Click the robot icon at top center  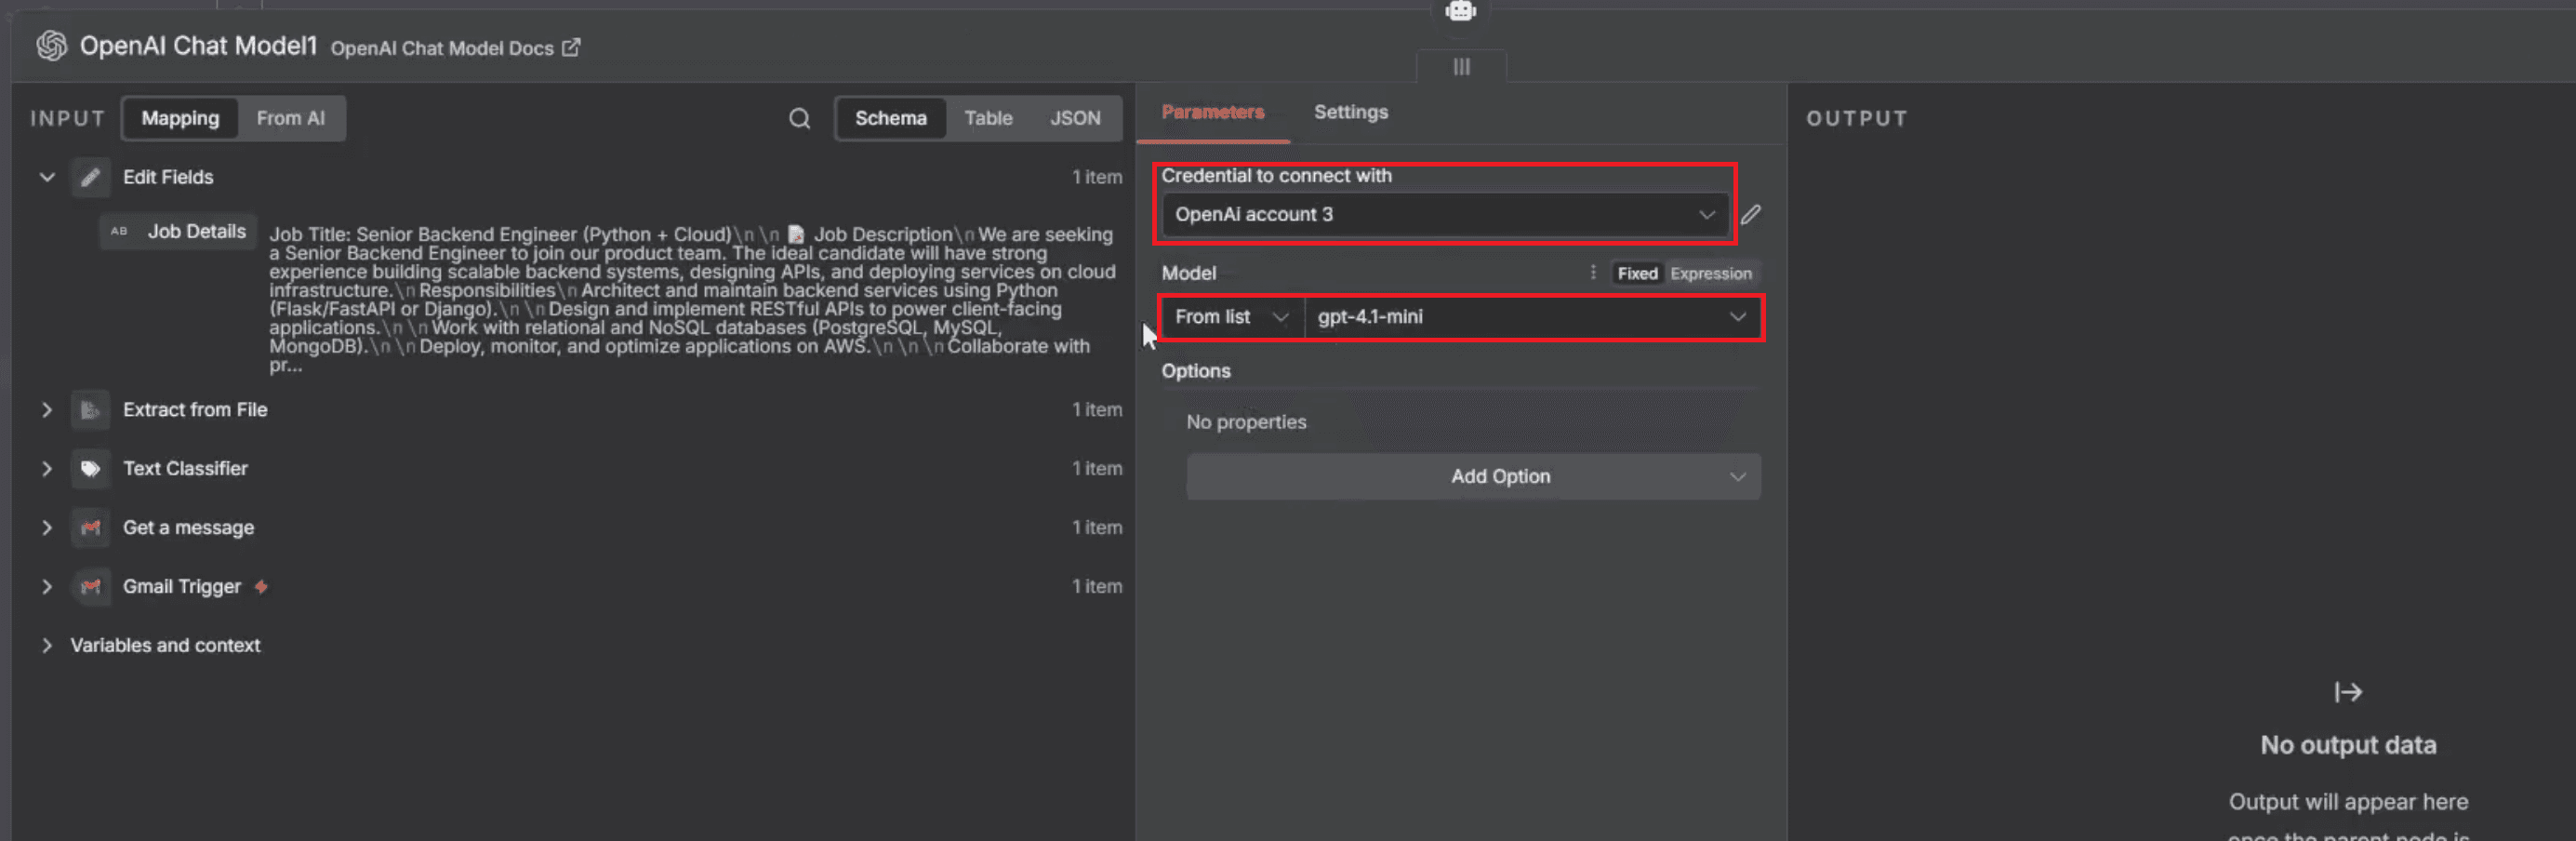pyautogui.click(x=1460, y=11)
